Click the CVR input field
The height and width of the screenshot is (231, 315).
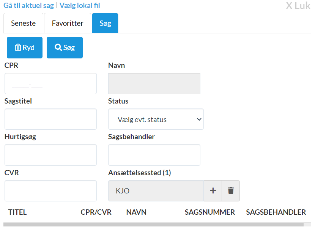(x=50, y=191)
